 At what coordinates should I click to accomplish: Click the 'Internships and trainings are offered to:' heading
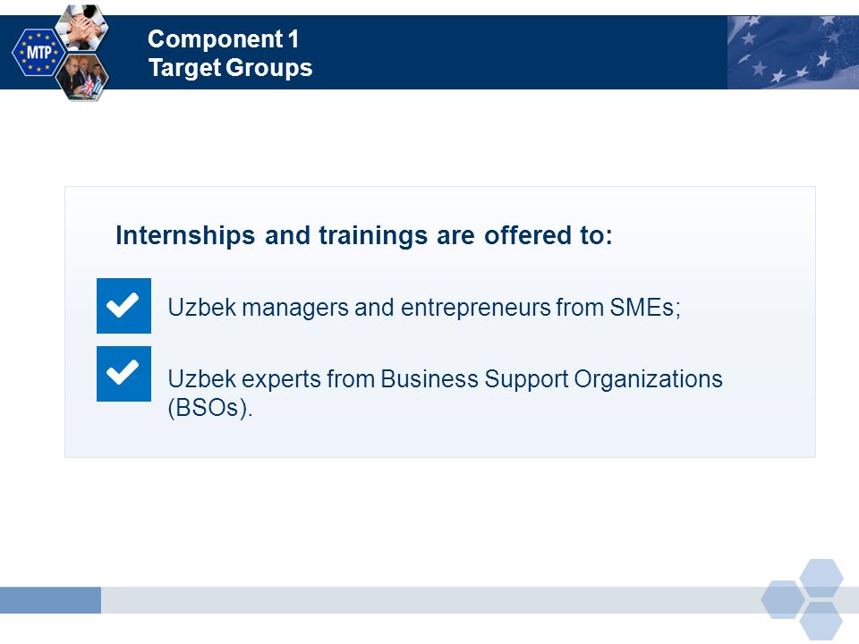(x=364, y=235)
